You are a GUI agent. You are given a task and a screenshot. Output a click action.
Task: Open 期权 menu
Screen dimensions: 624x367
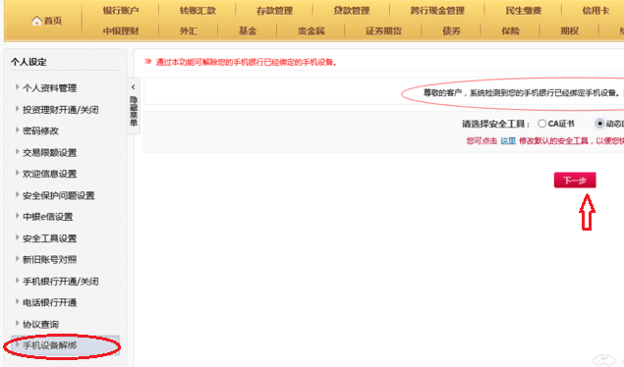(x=570, y=31)
